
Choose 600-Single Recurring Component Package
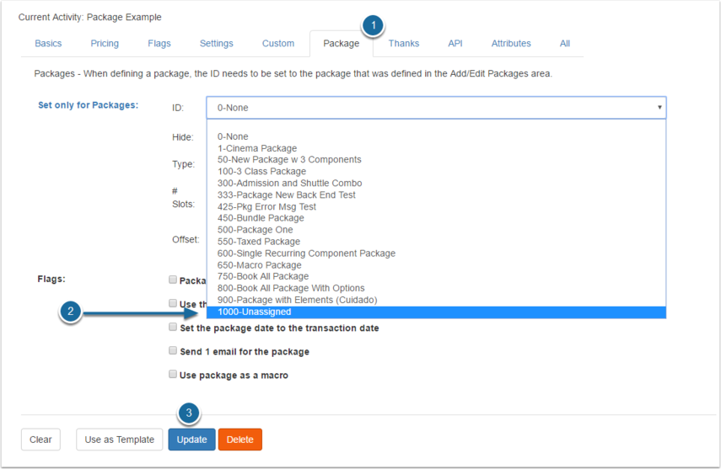coord(436,253)
